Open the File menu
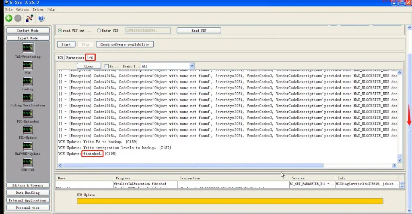 [9, 9]
